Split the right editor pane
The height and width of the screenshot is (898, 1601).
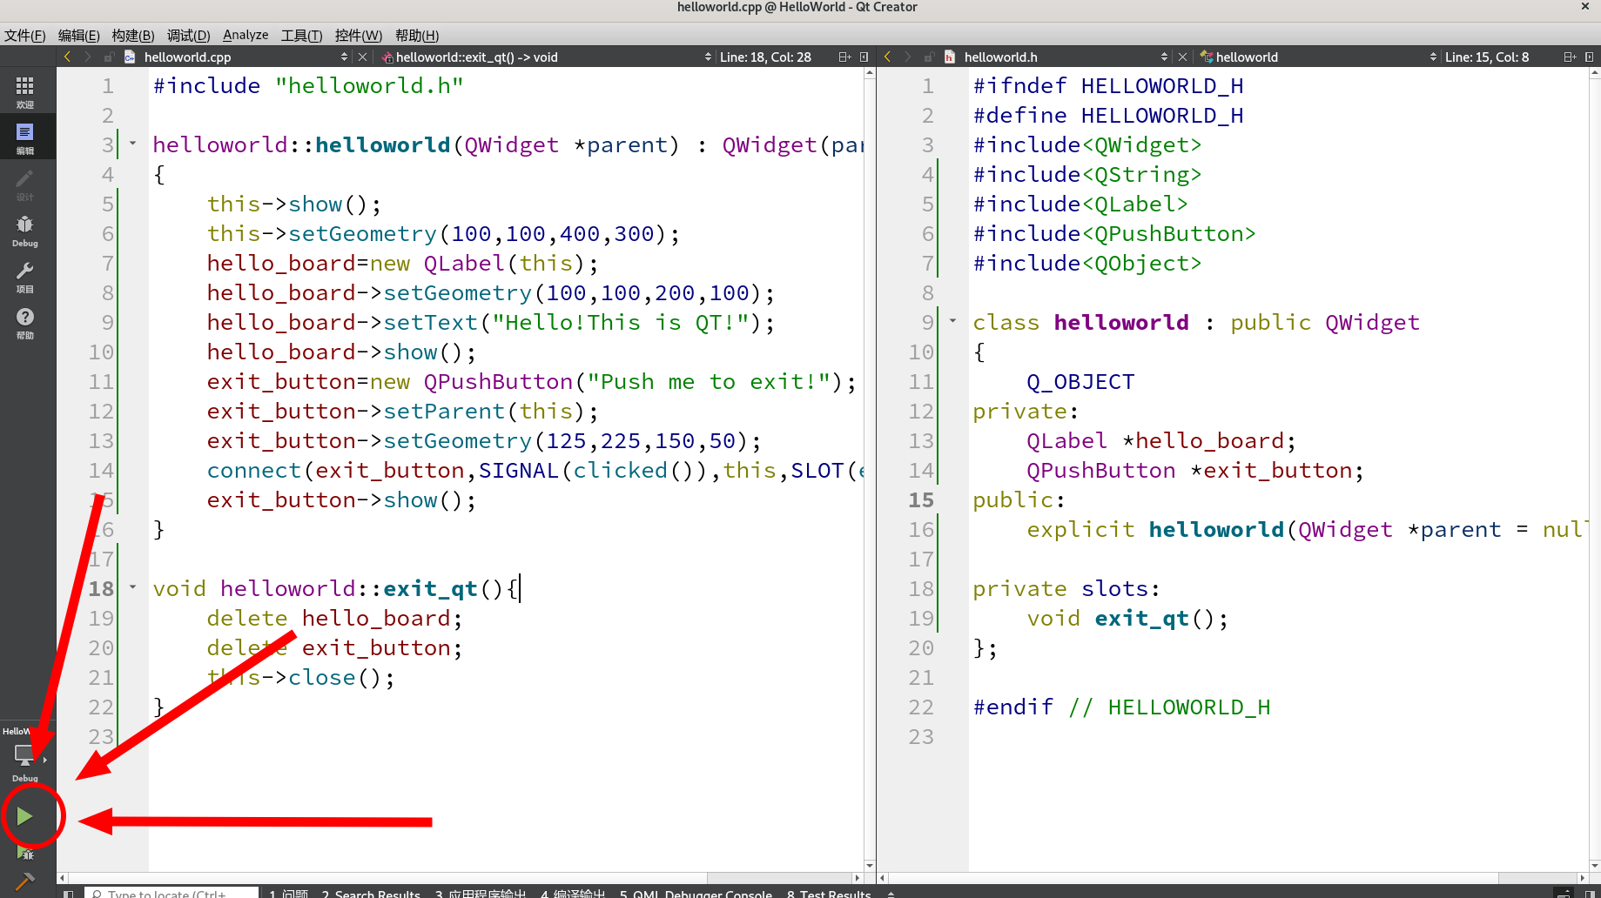1570,57
